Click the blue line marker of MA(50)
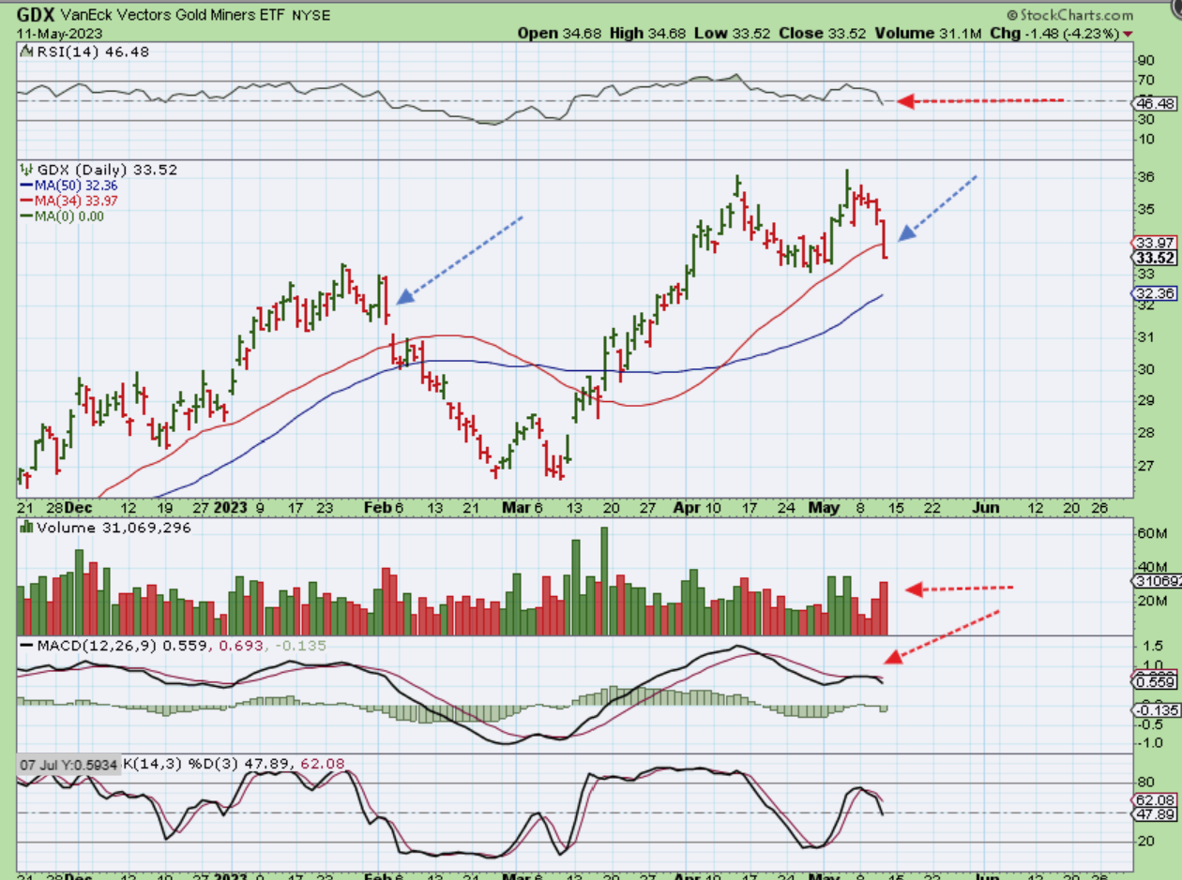1182x880 pixels. click(x=26, y=186)
